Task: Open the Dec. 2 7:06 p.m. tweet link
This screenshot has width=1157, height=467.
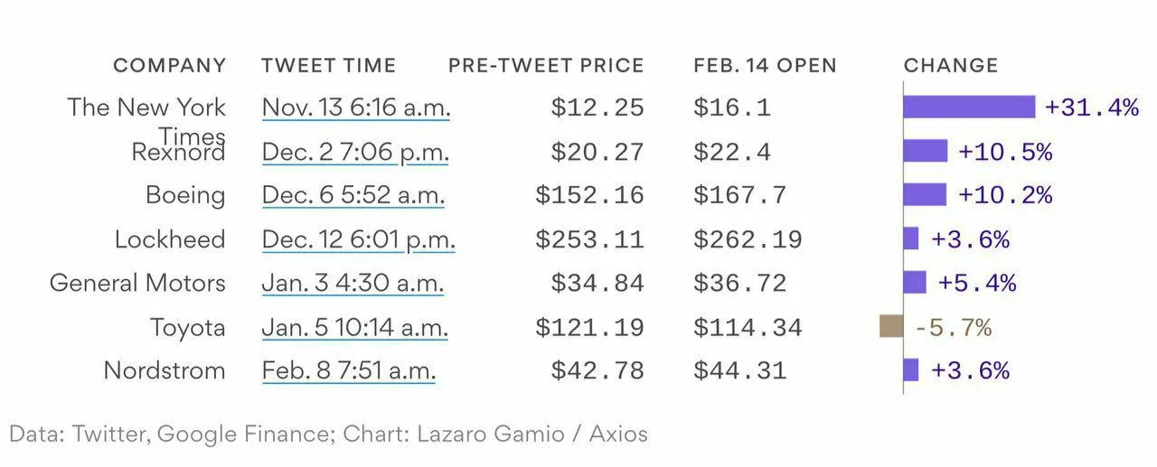Action: pyautogui.click(x=355, y=152)
